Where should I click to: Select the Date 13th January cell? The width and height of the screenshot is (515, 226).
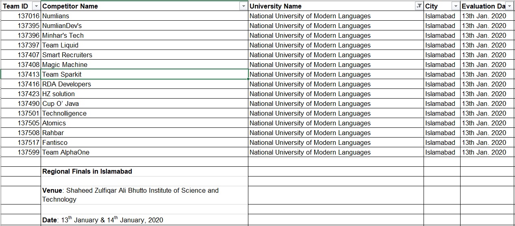click(145, 220)
